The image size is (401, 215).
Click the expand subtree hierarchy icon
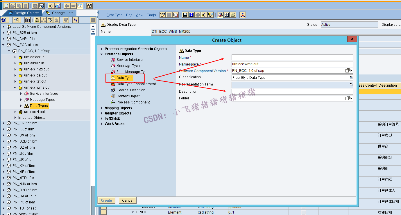pos(37,20)
